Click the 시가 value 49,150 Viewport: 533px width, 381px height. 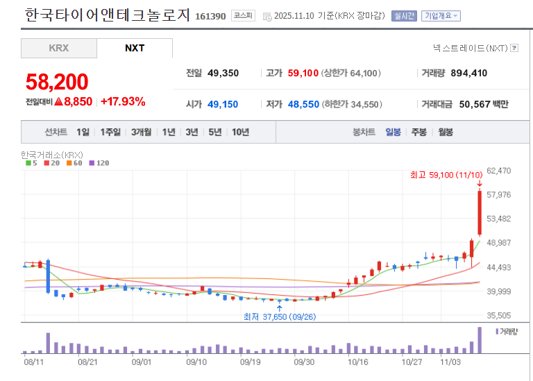point(223,104)
